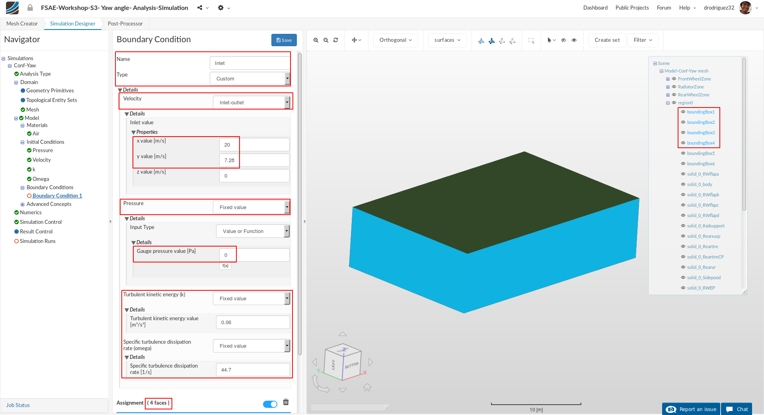764x415 pixels.
Task: Toggle visibility of solid_0_body
Action: coord(683,184)
